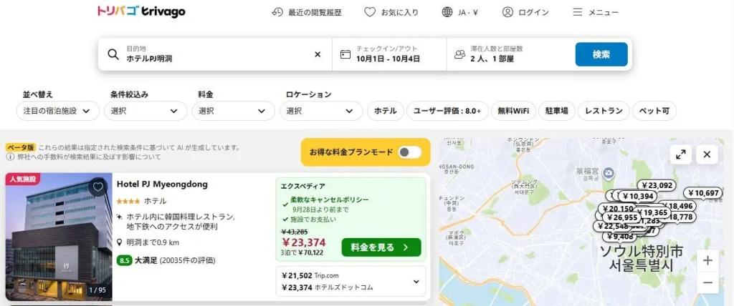Toggle the ホテル filter chip

click(385, 111)
